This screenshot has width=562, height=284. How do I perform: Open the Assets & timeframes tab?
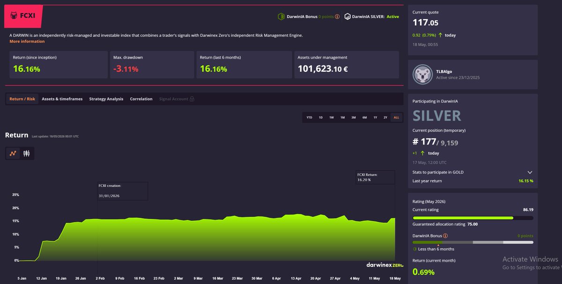click(62, 99)
